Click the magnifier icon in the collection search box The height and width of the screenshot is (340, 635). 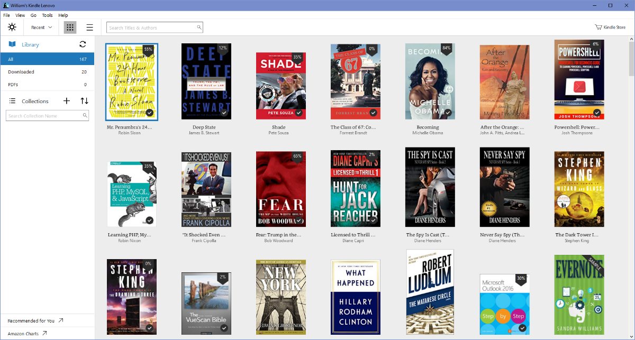click(85, 116)
